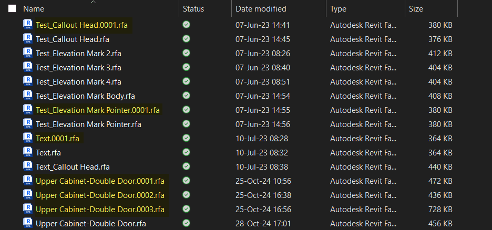
Task: Click the 376 KB size value
Action: coord(440,39)
